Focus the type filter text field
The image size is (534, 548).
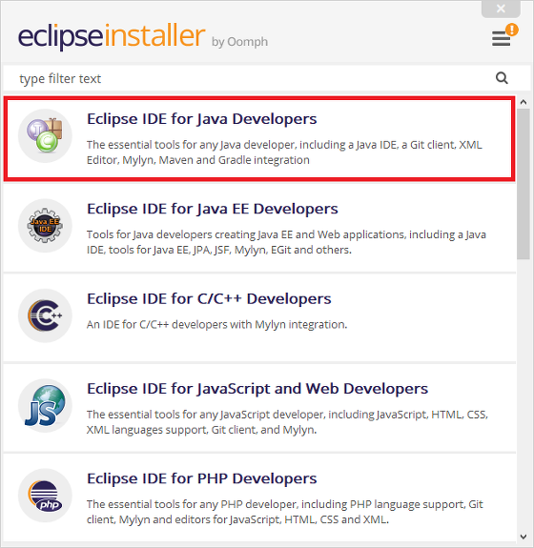pyautogui.click(x=266, y=78)
